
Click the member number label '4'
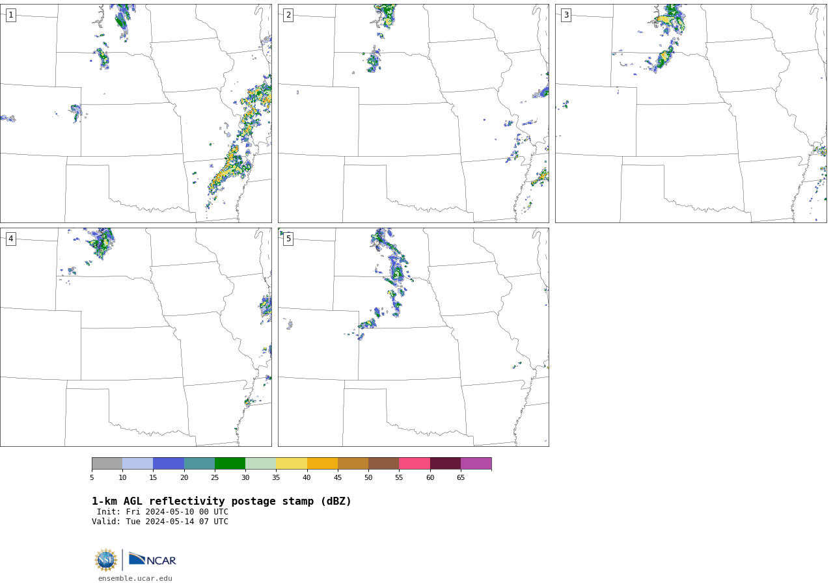(x=10, y=239)
